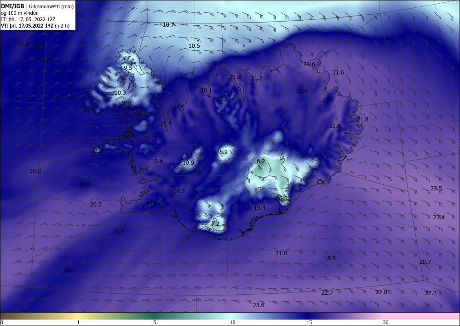Click the 20.7 value in the southeast ocean

[x=425, y=262]
